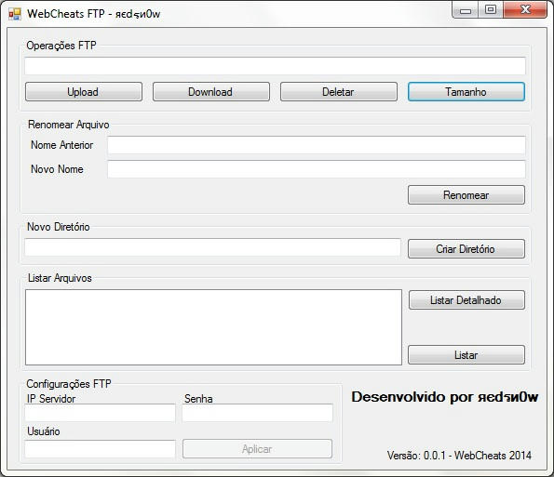Focus the IP Servidor input field
Screen dimensions: 554x477
click(100, 413)
